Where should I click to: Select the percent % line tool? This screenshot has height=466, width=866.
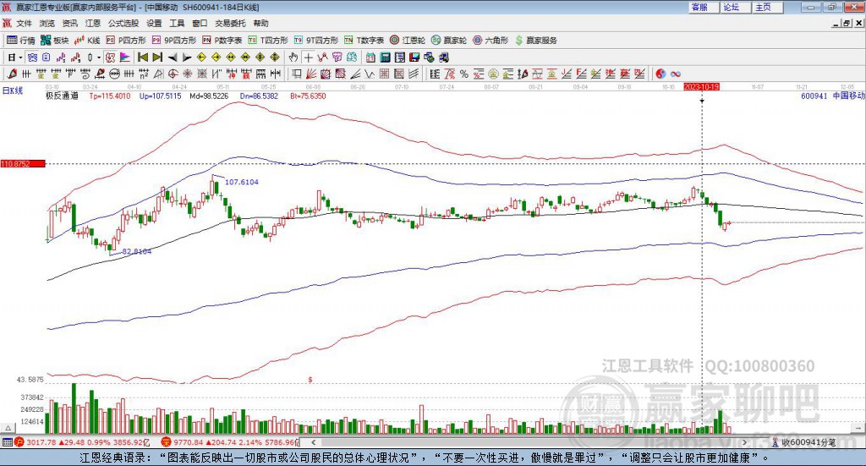pyautogui.click(x=464, y=74)
